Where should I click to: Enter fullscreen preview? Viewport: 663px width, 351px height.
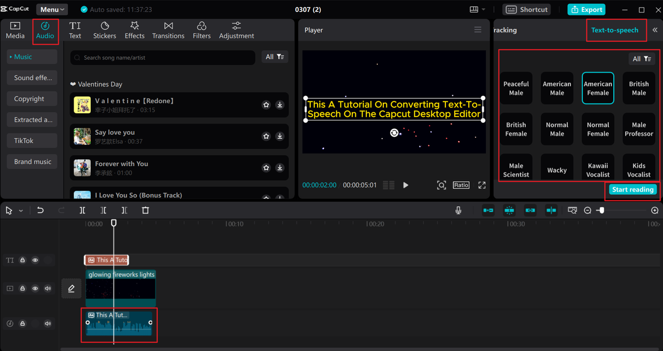482,185
